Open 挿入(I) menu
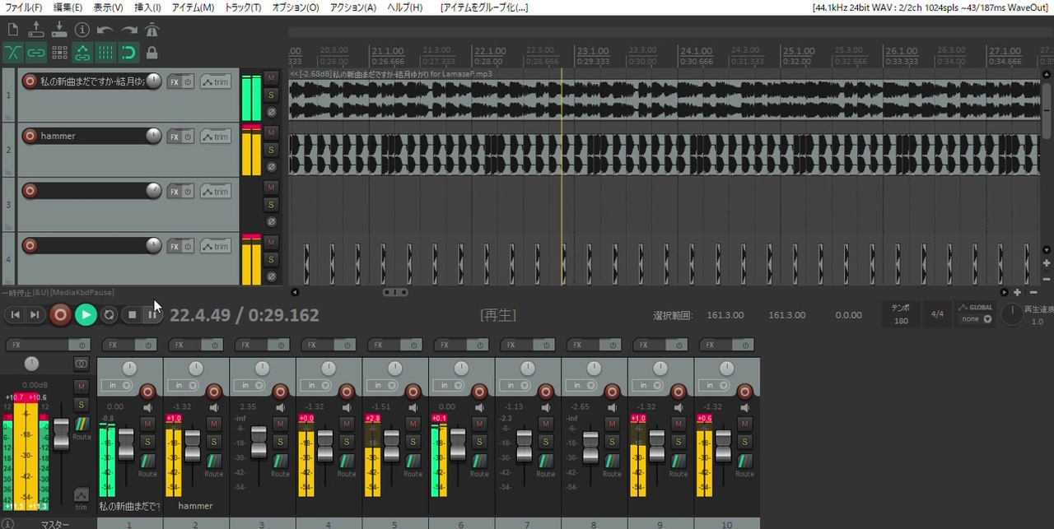The width and height of the screenshot is (1054, 529). tap(147, 7)
